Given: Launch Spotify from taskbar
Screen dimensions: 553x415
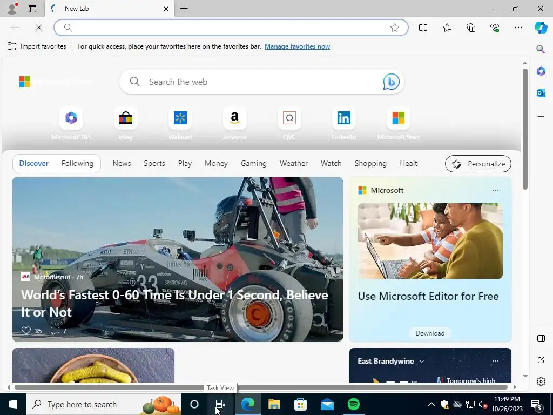Looking at the screenshot, I should [353, 404].
